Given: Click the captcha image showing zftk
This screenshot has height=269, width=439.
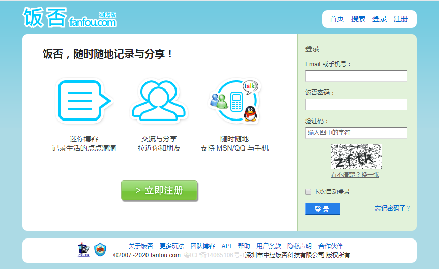Looking at the screenshot, I should coord(356,157).
